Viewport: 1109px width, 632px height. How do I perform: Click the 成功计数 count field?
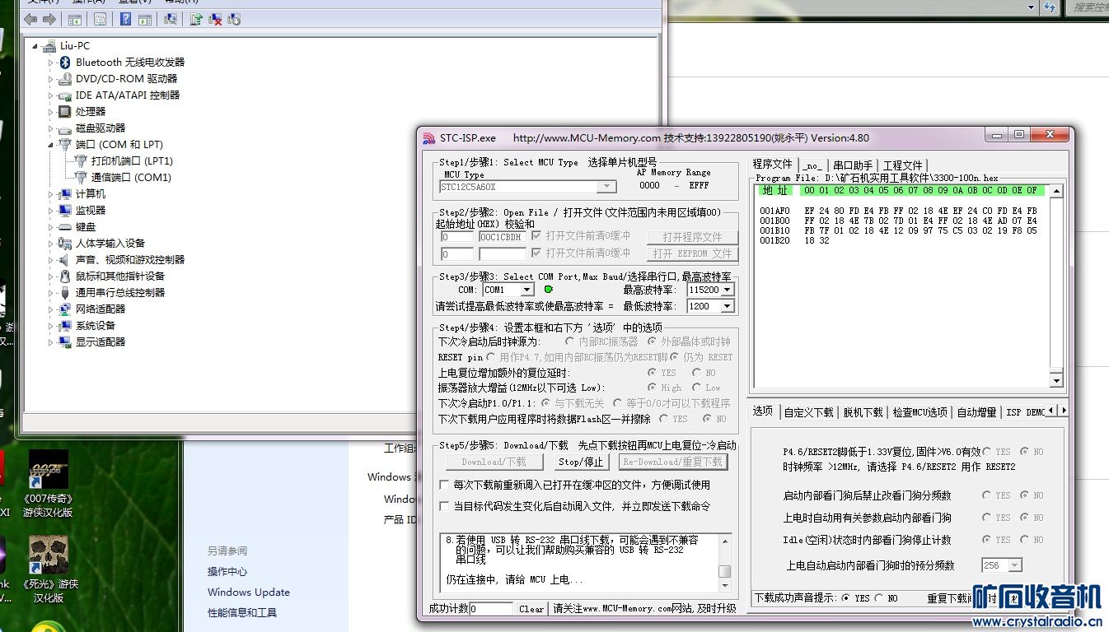click(492, 609)
